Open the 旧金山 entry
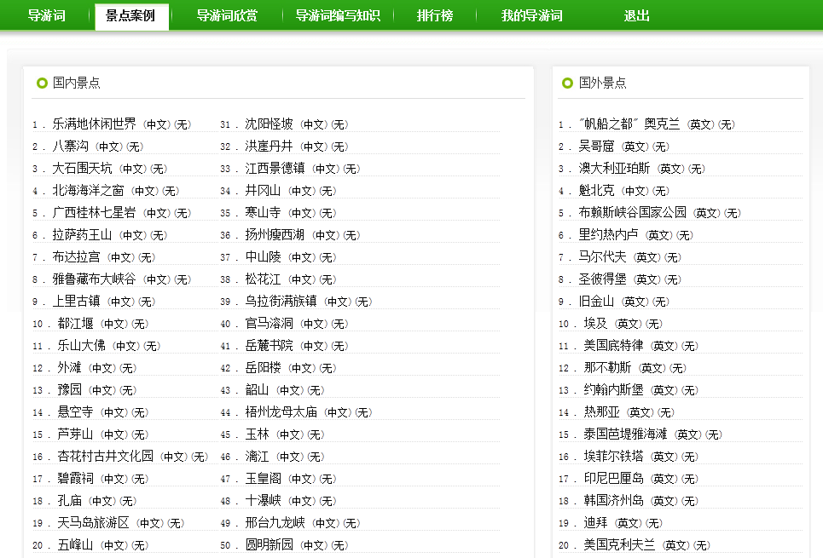823x558 pixels. click(596, 301)
